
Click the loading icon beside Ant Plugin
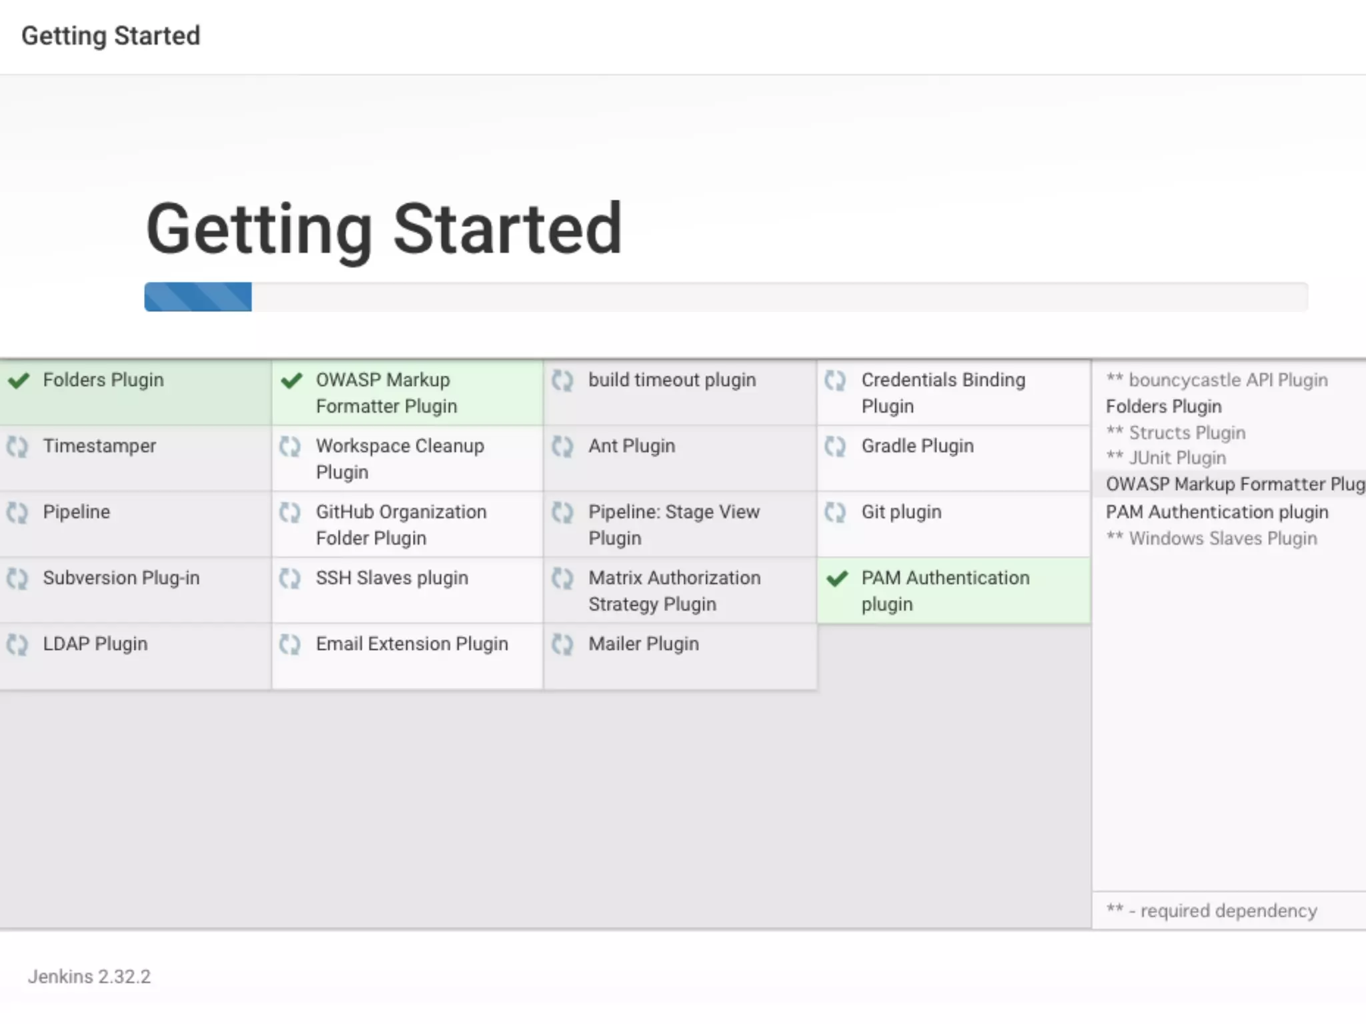tap(562, 447)
